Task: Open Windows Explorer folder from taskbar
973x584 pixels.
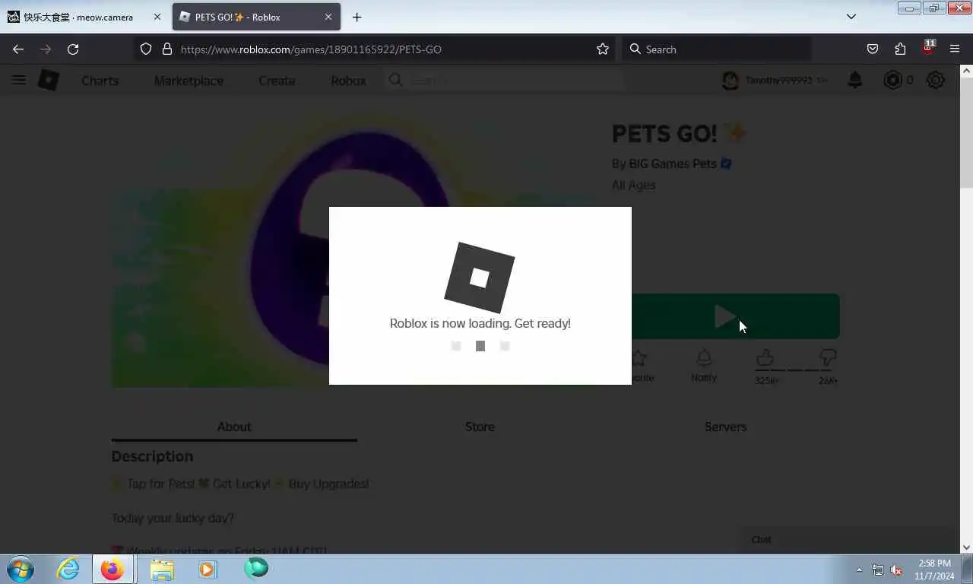Action: point(162,569)
